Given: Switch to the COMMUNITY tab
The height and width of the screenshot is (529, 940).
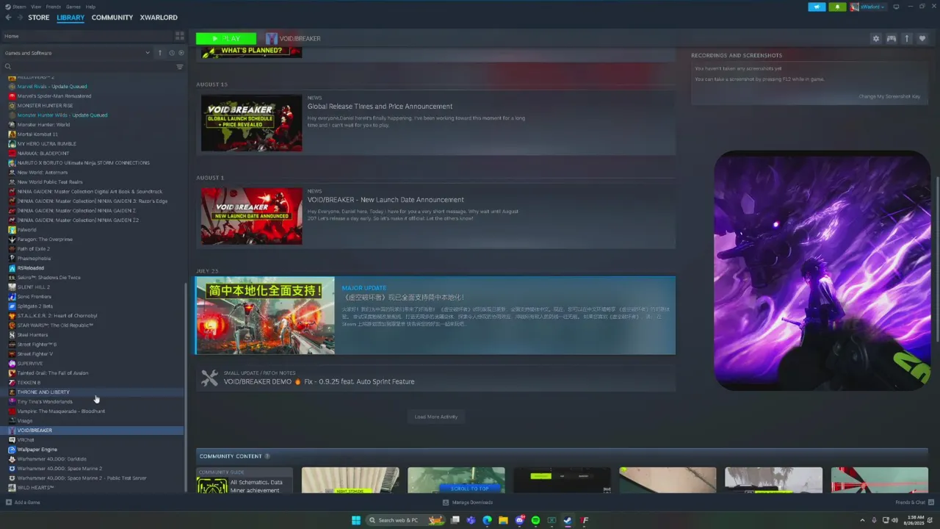Looking at the screenshot, I should [112, 18].
